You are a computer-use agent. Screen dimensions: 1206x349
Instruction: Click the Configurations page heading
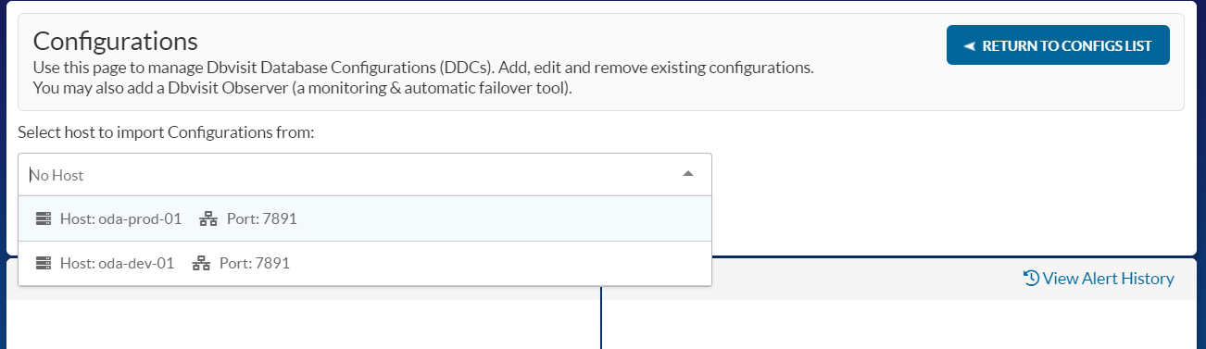[x=116, y=41]
